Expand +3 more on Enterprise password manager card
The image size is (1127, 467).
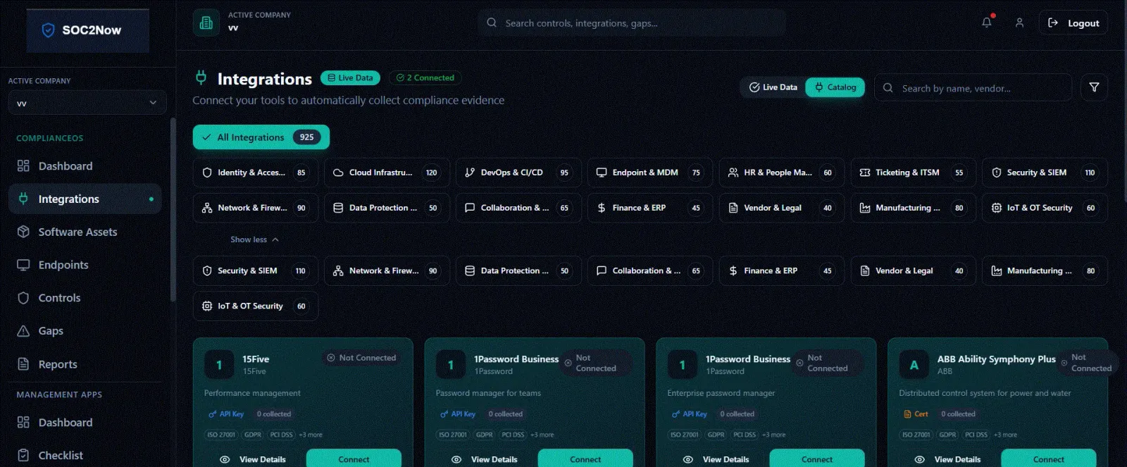(x=774, y=435)
